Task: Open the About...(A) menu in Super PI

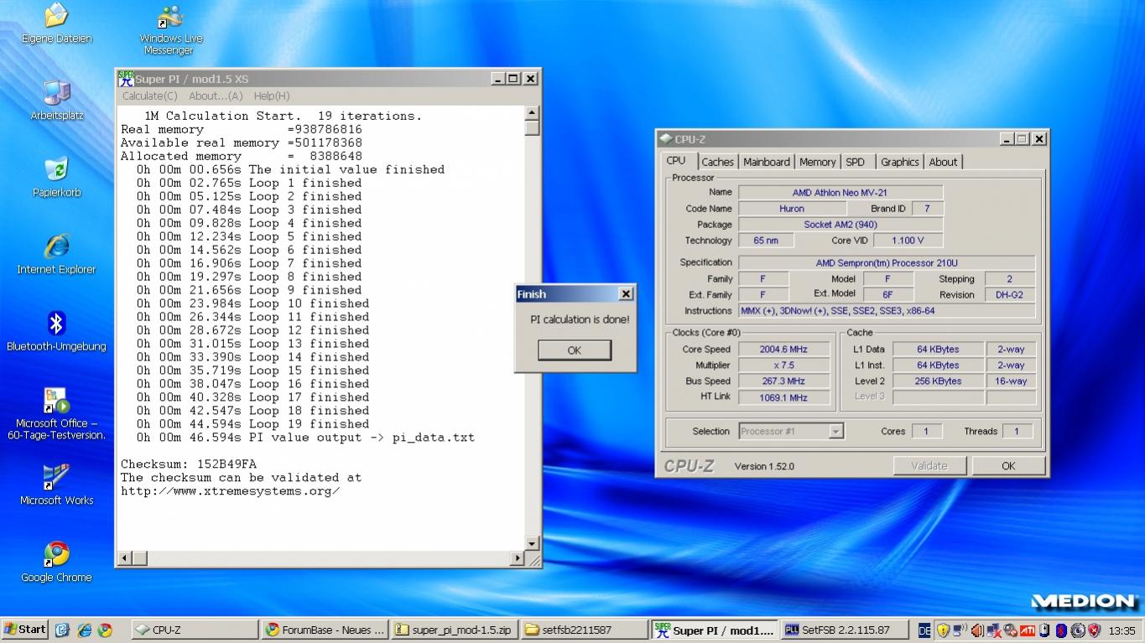Action: point(216,96)
